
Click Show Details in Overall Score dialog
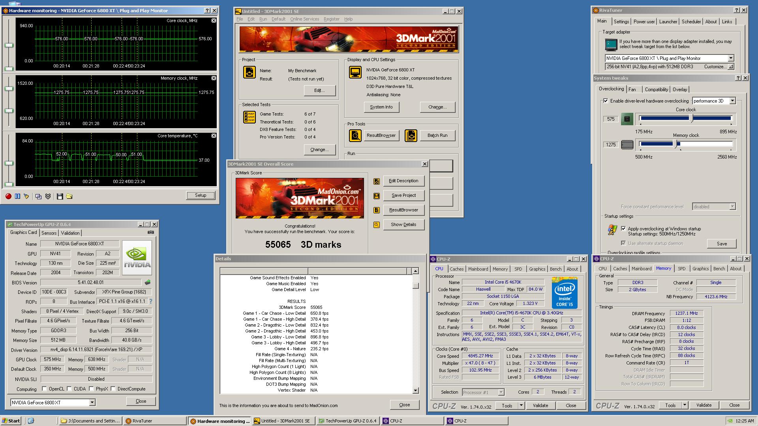[x=403, y=224]
